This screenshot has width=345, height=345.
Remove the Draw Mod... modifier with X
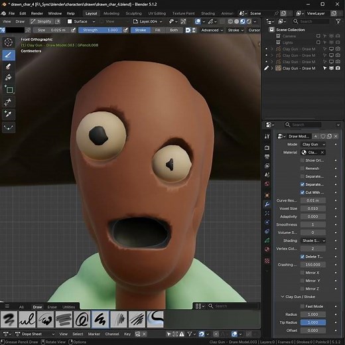[336, 136]
